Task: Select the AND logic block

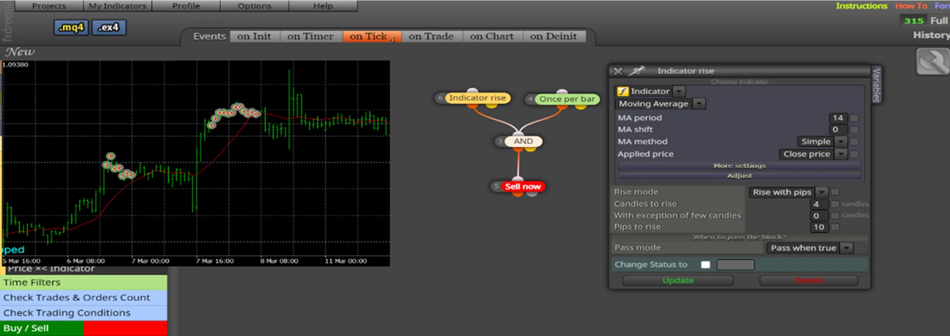Action: tap(523, 141)
